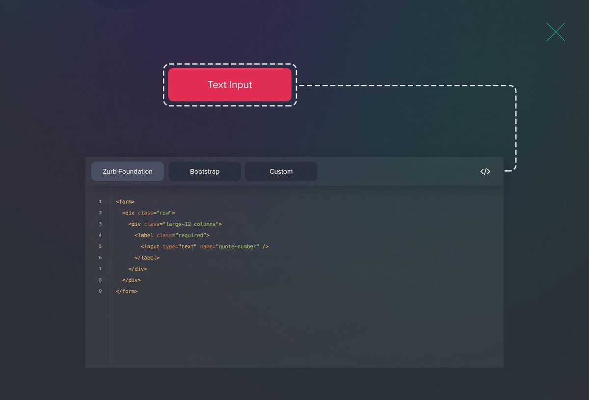Click the "large-12 columns" div line
This screenshot has height=400, width=589.
(175, 224)
